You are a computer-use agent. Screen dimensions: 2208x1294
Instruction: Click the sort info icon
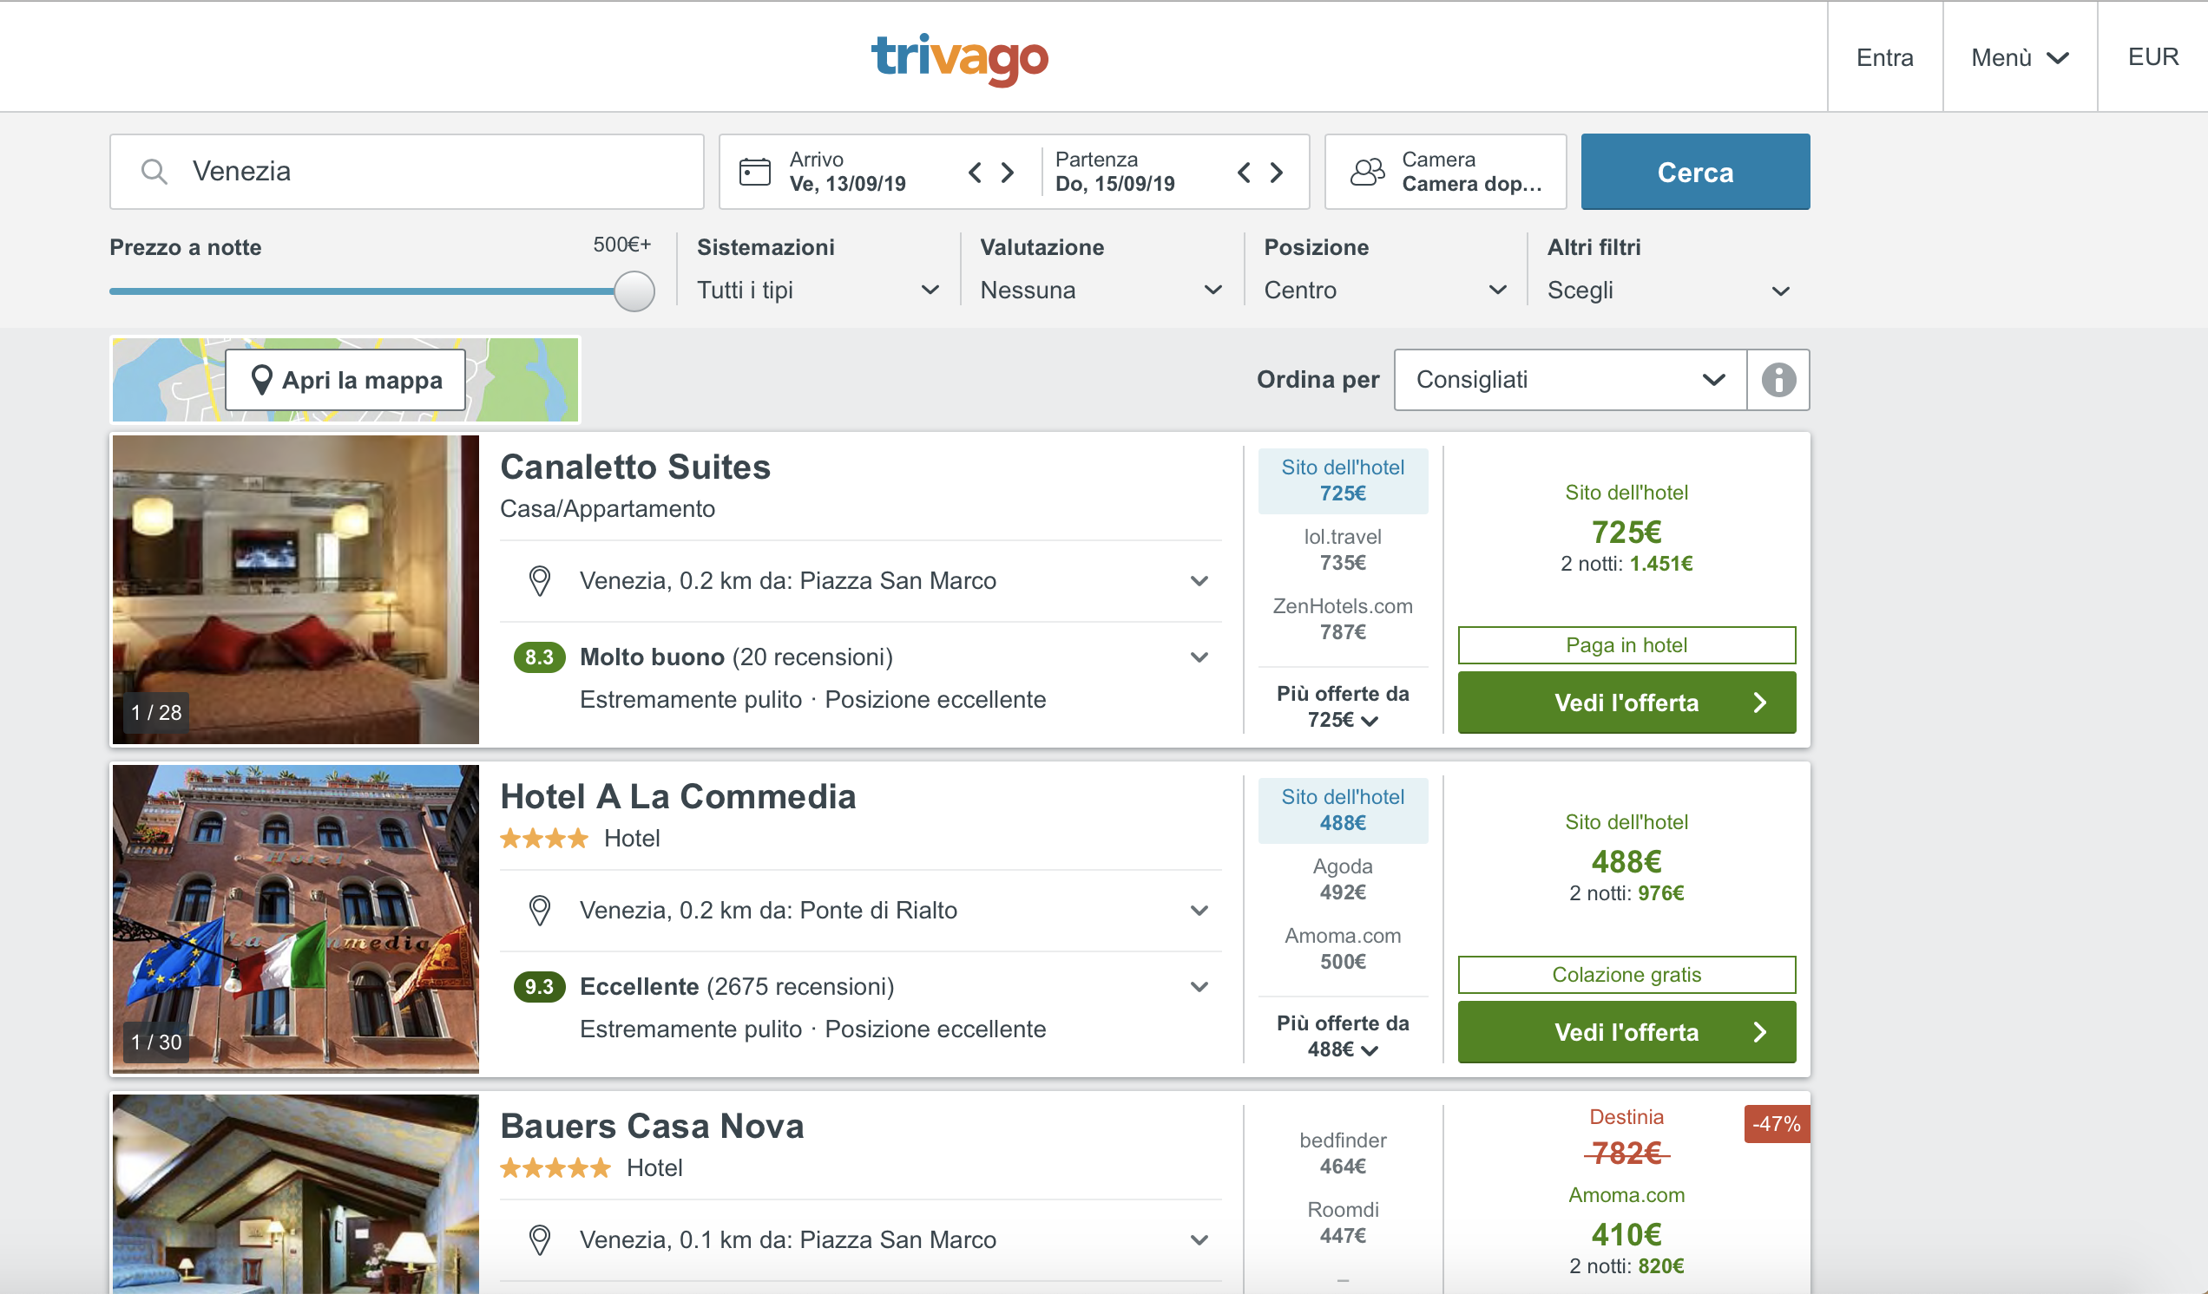click(x=1778, y=380)
